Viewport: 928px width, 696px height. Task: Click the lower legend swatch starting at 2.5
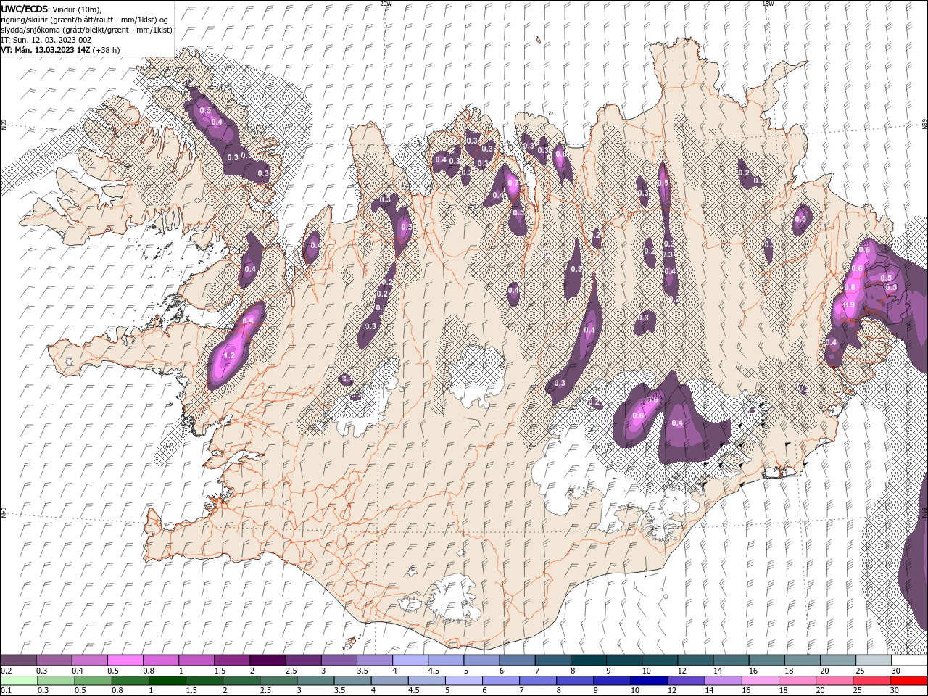(x=278, y=681)
